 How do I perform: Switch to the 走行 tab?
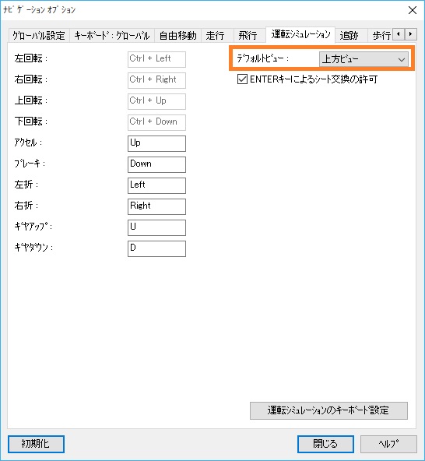[x=215, y=36]
